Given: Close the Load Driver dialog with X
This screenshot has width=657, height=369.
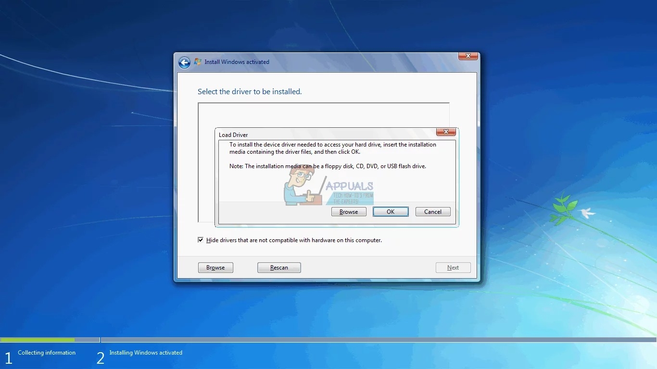Looking at the screenshot, I should click(x=446, y=132).
